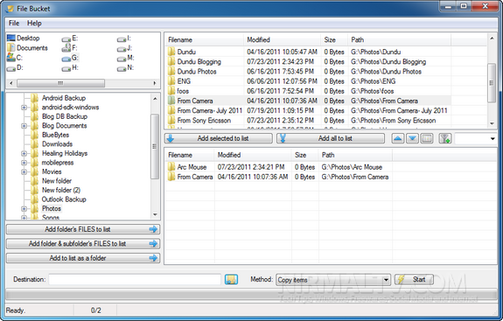Image resolution: width=503 pixels, height=321 pixels.
Task: Select From Sony Ericsson row
Action: click(x=309, y=120)
